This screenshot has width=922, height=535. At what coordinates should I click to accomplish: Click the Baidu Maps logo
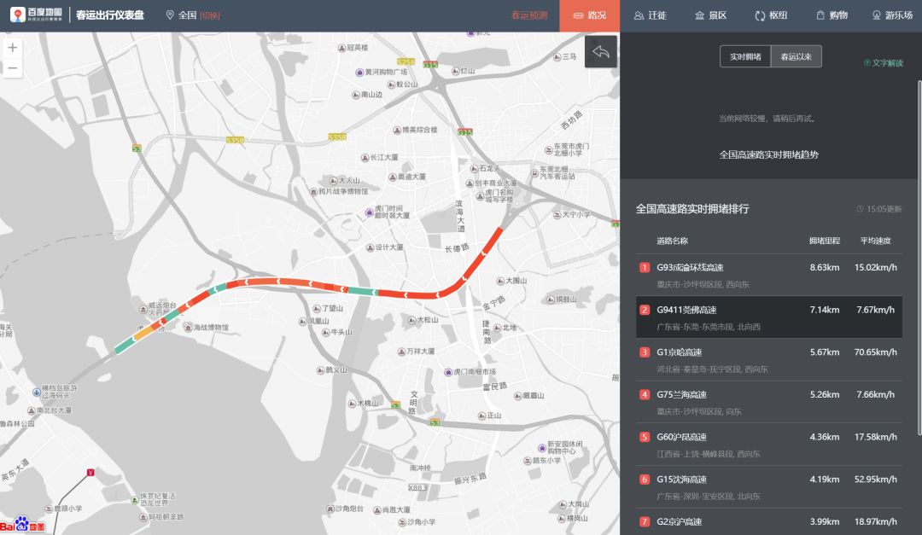pyautogui.click(x=36, y=15)
